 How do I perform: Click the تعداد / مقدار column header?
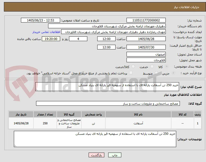(45, 114)
